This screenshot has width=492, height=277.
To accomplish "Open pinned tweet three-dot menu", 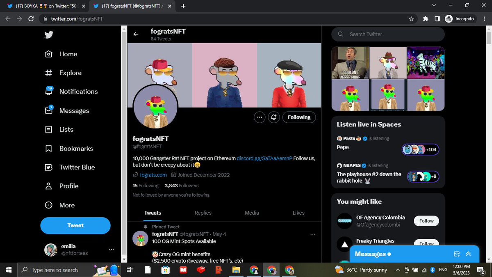I will pos(313,234).
